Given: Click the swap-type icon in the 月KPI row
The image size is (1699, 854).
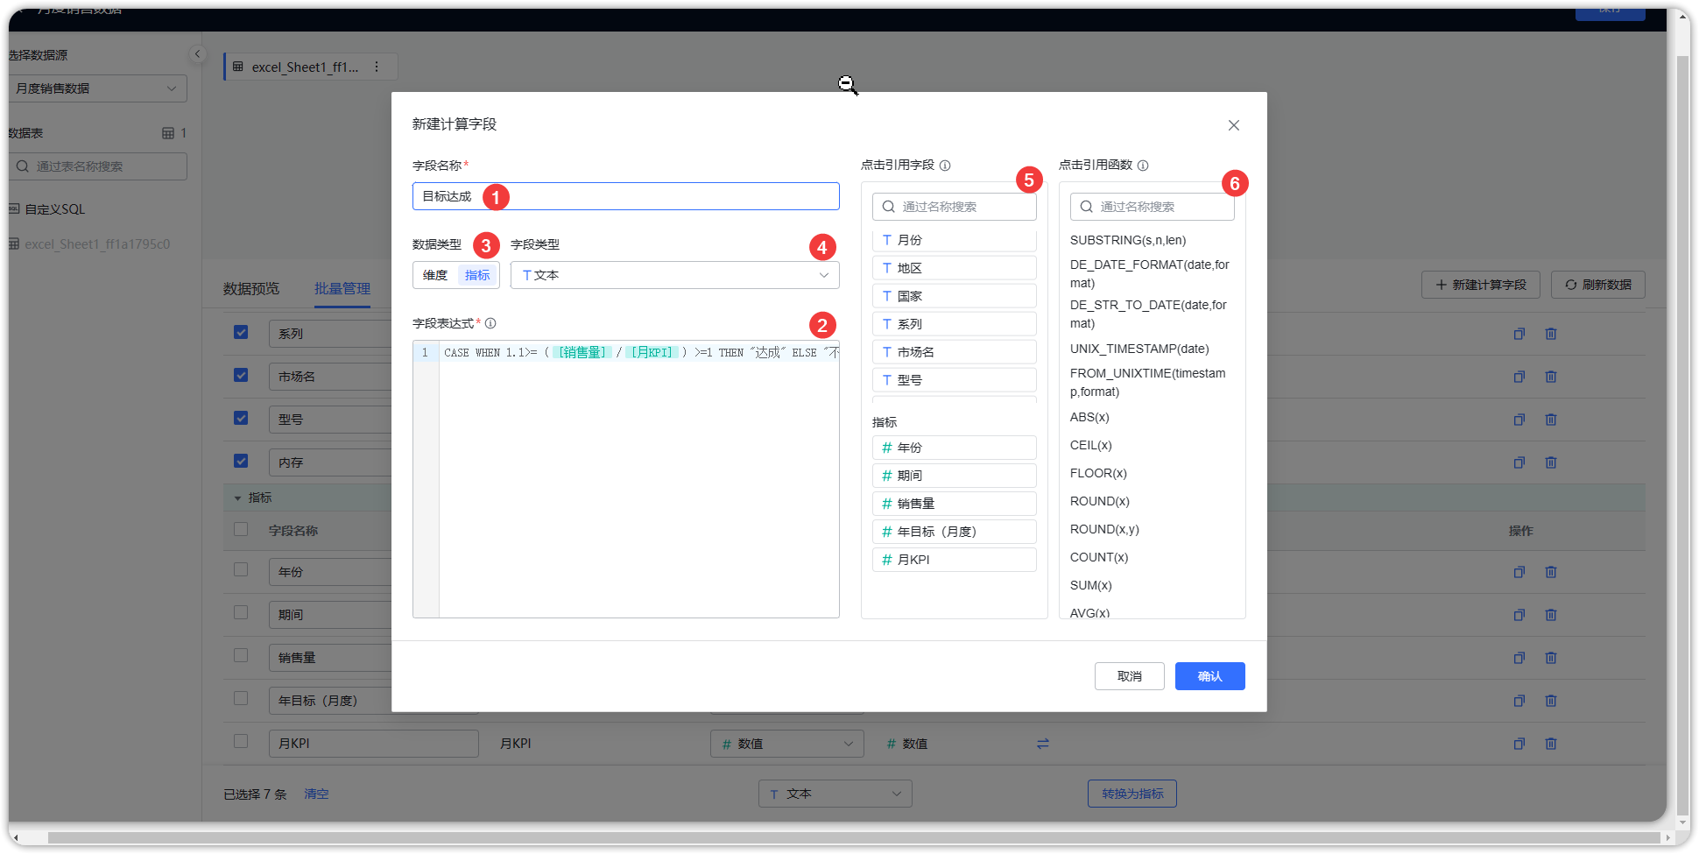Looking at the screenshot, I should 1042,744.
